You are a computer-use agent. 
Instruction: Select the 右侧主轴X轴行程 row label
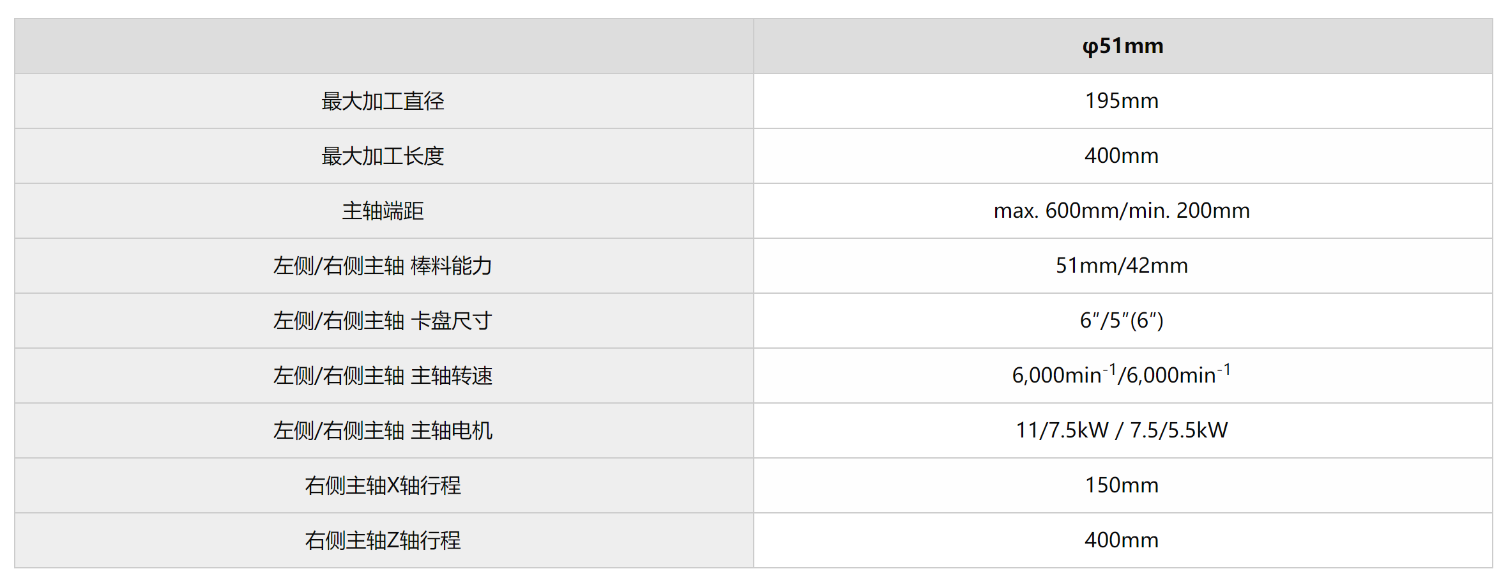coord(383,485)
